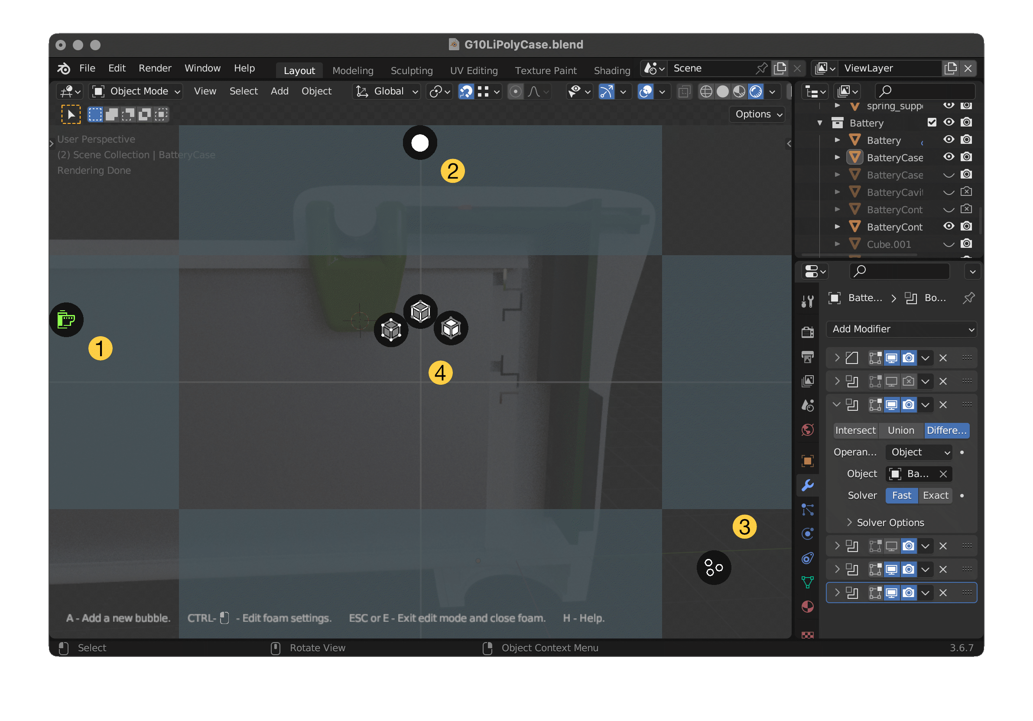Screen dimensions: 1033x721
Task: Switch to the UV Editing workspace tab
Action: pos(474,71)
